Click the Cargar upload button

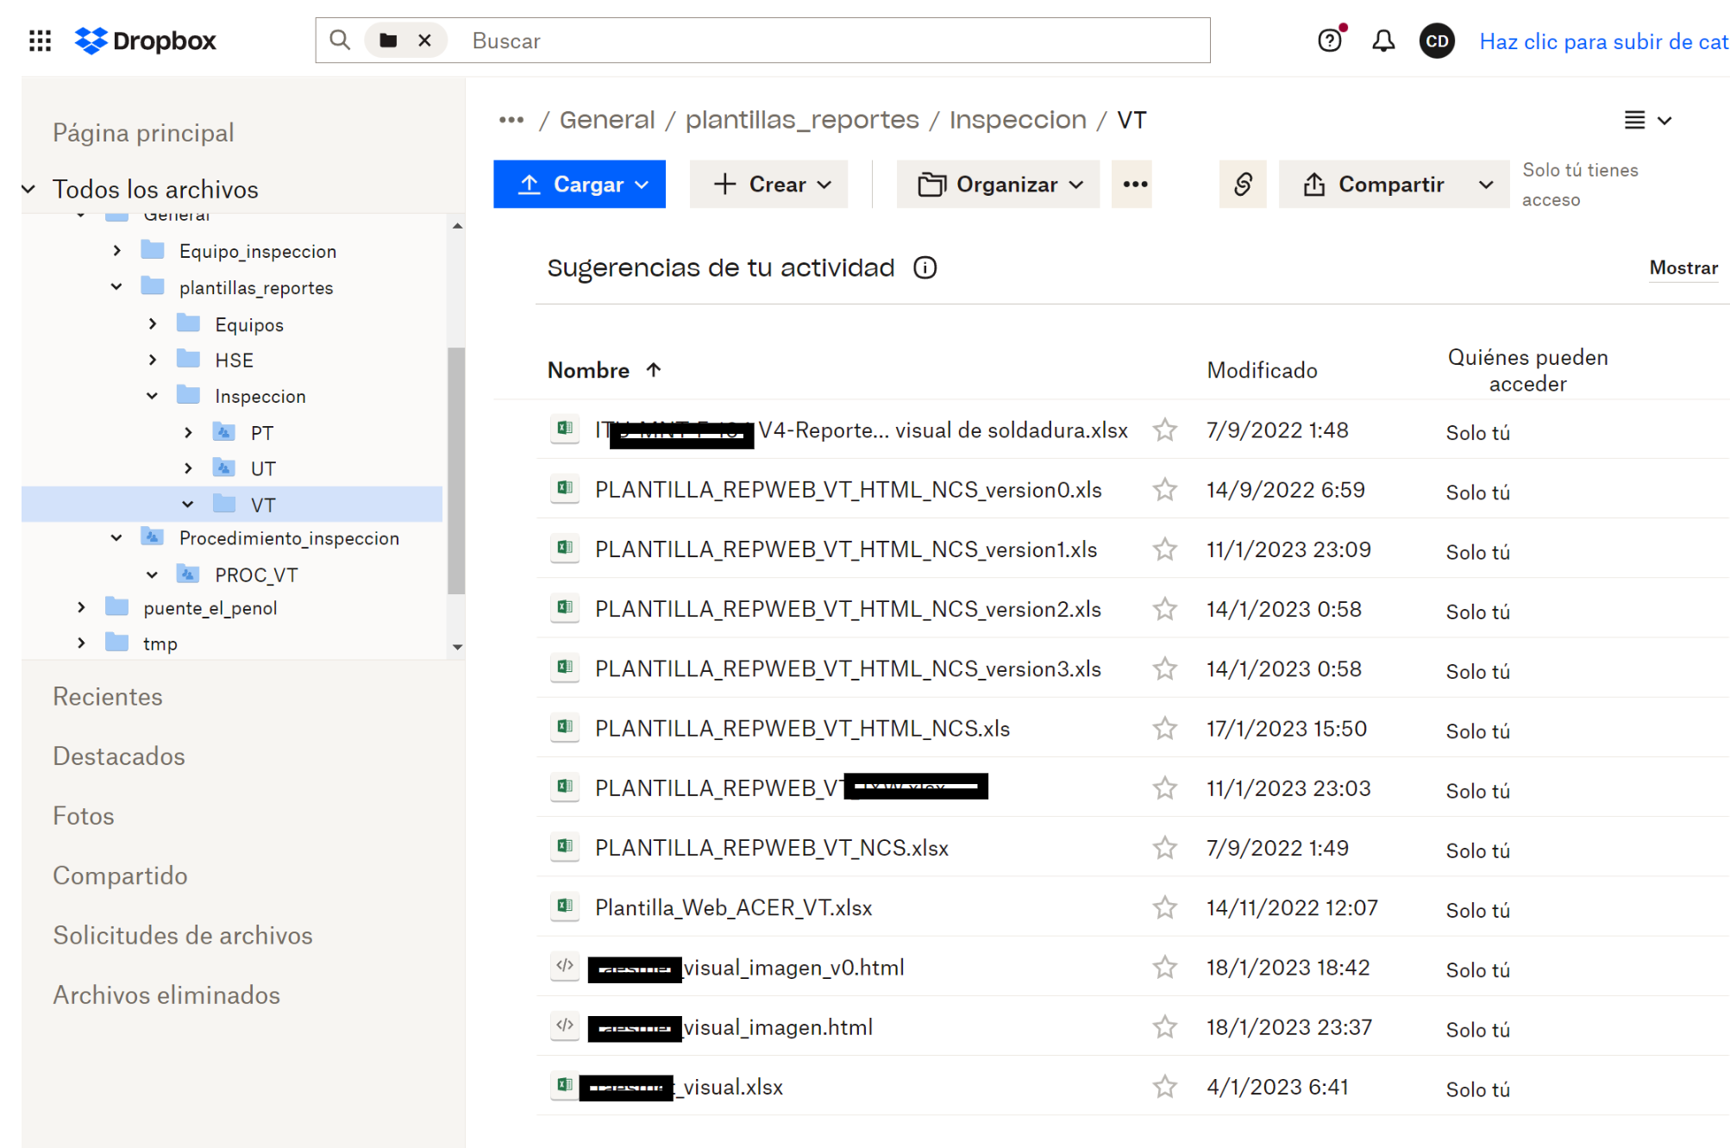579,185
